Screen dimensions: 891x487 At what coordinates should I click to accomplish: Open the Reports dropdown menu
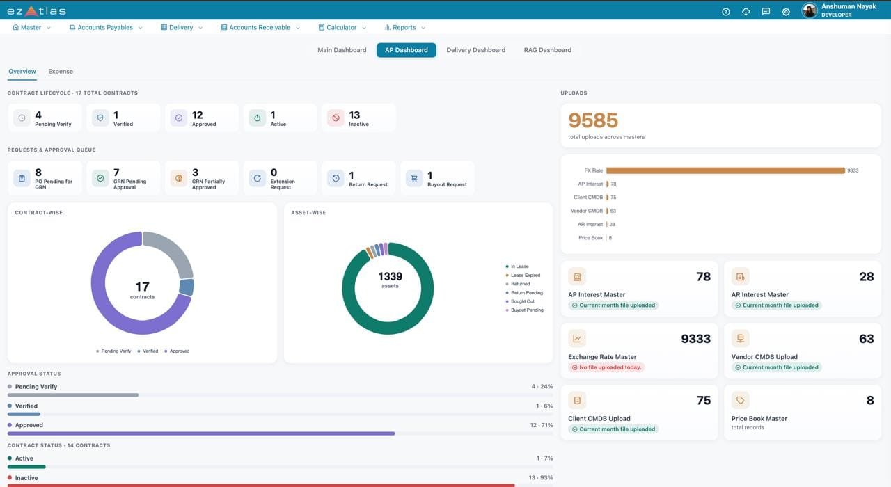tap(404, 28)
